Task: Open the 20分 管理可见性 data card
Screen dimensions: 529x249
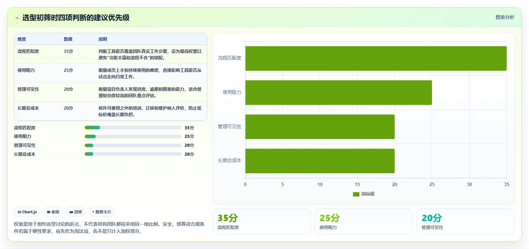Action: coord(466,221)
